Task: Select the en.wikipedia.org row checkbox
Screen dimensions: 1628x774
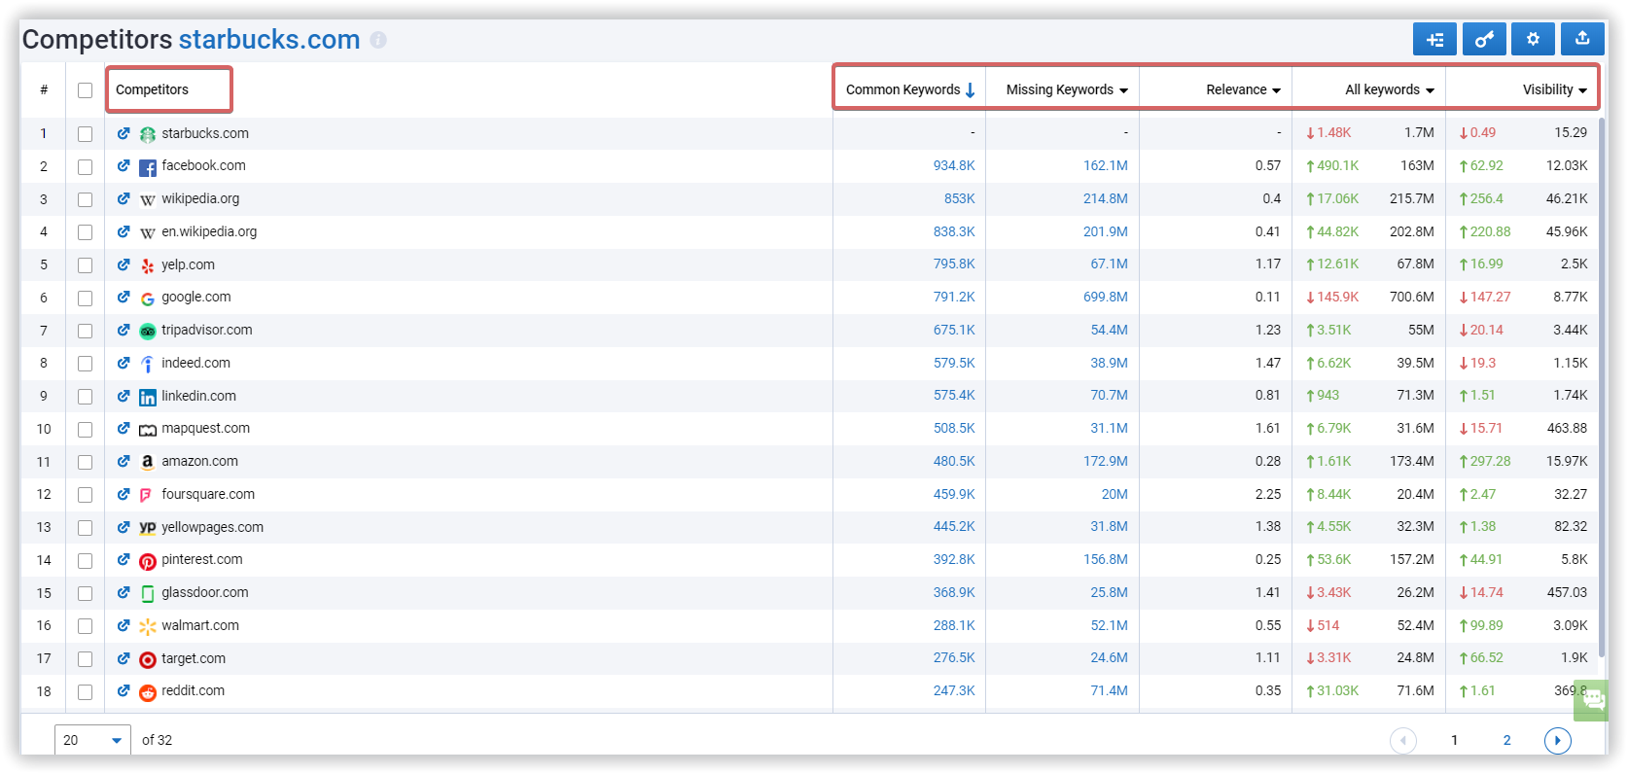Action: click(85, 232)
